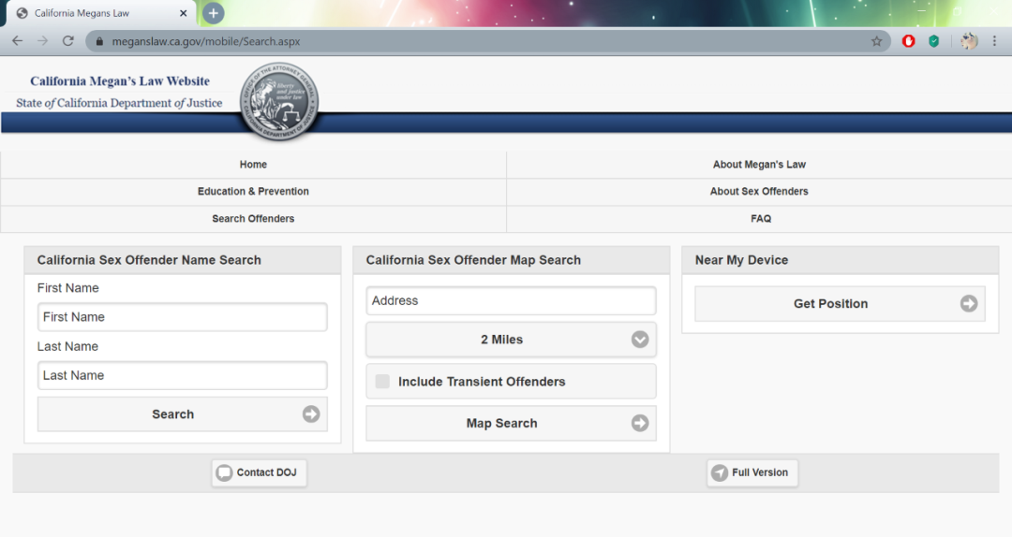Click the Contact DOJ chat bubble icon
Screen dimensions: 1012x537
[224, 472]
